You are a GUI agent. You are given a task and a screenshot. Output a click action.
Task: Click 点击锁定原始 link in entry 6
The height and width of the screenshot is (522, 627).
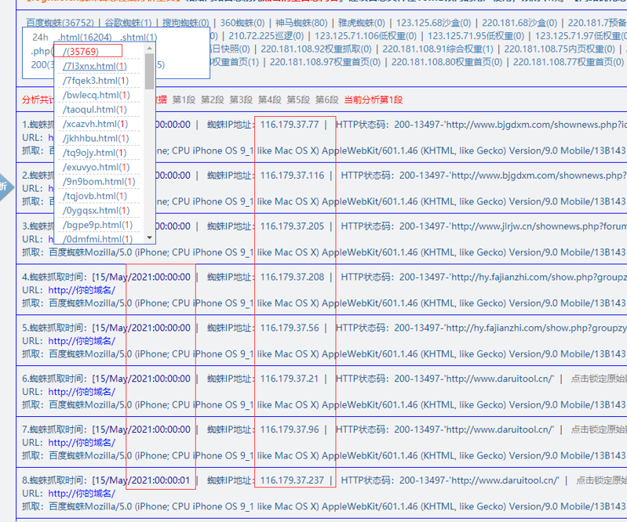pyautogui.click(x=599, y=379)
